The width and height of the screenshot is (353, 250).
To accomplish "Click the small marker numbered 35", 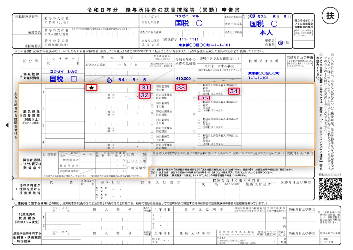I will pos(204,98).
